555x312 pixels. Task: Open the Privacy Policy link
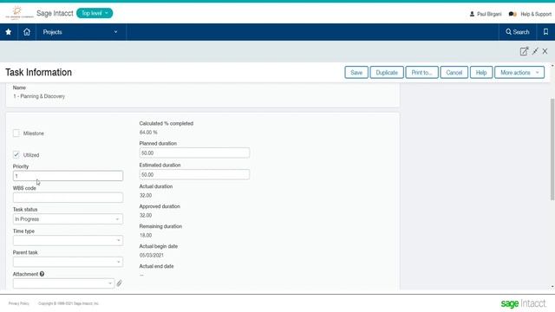19,303
